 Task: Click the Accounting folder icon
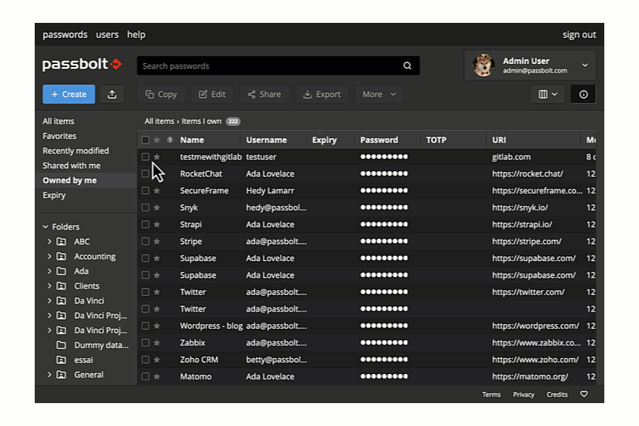[x=61, y=256]
